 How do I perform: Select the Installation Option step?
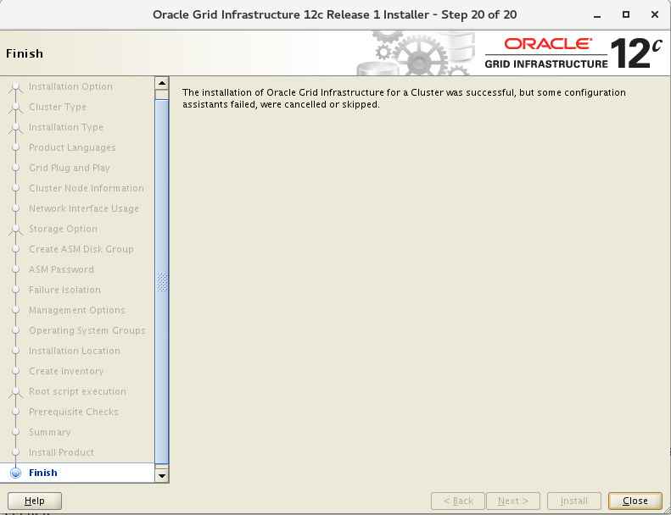coord(70,86)
